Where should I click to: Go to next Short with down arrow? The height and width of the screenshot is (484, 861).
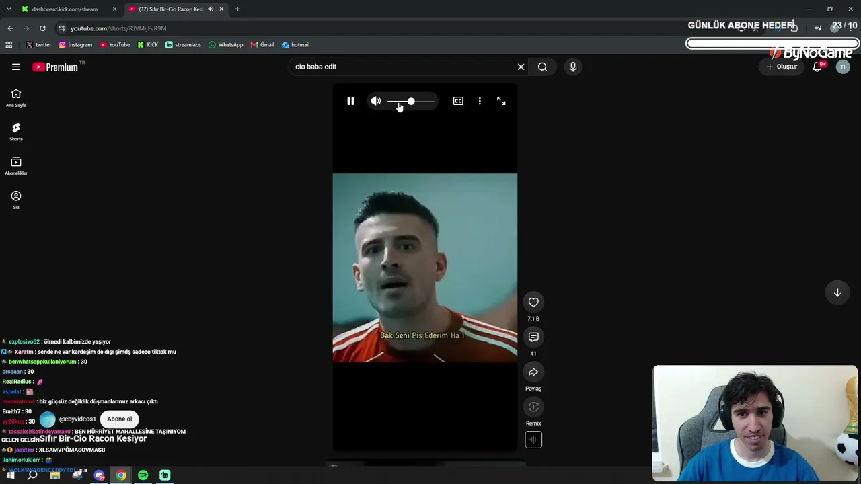[837, 292]
